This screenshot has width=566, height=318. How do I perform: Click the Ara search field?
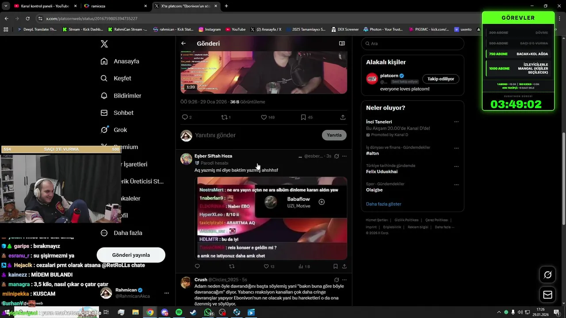coord(413,43)
